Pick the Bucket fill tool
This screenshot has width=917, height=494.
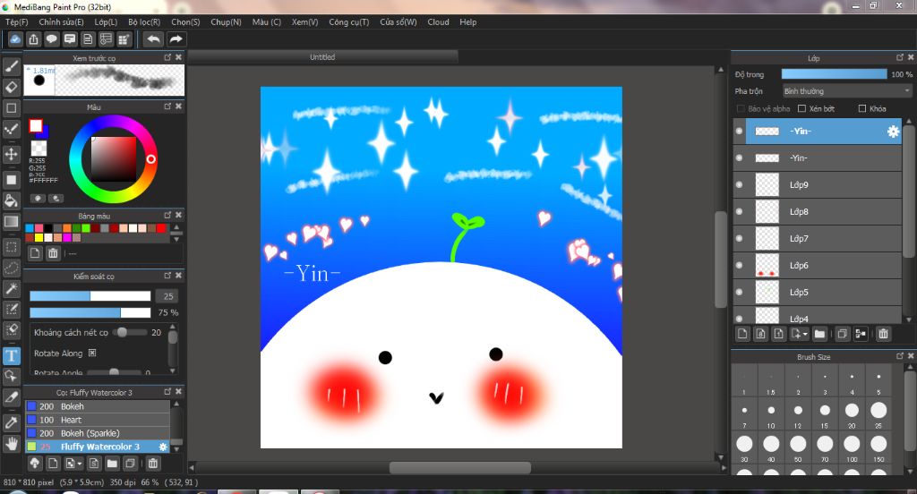click(11, 200)
